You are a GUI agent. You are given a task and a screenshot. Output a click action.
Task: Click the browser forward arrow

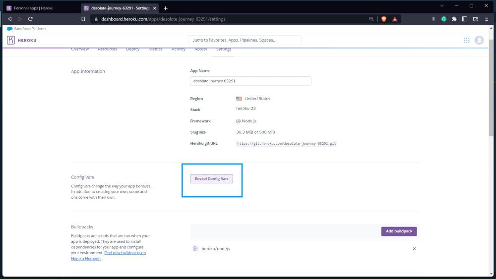click(20, 19)
